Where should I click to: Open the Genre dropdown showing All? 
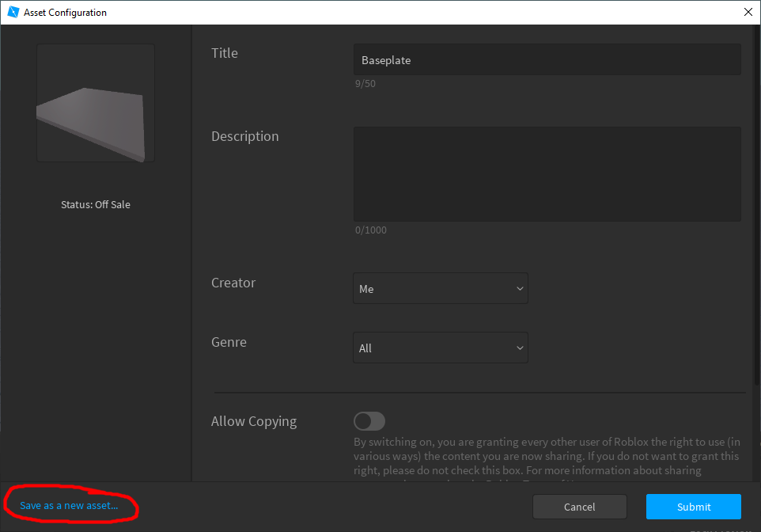pos(440,348)
